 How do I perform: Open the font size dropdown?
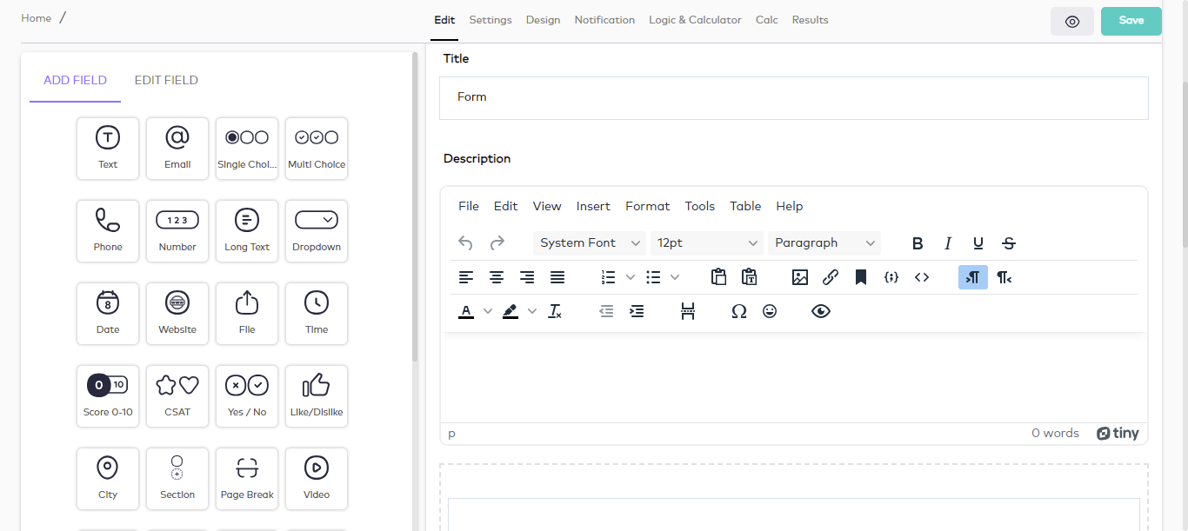[706, 242]
